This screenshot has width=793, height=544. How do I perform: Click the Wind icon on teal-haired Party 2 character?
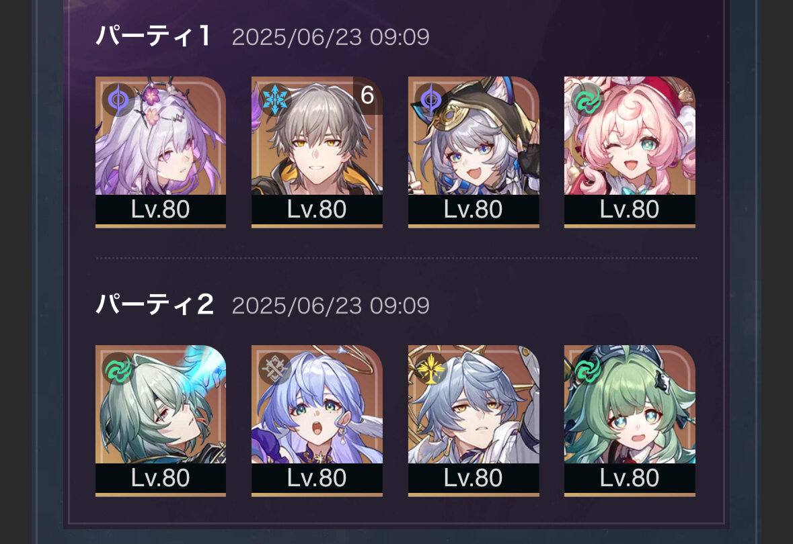118,368
